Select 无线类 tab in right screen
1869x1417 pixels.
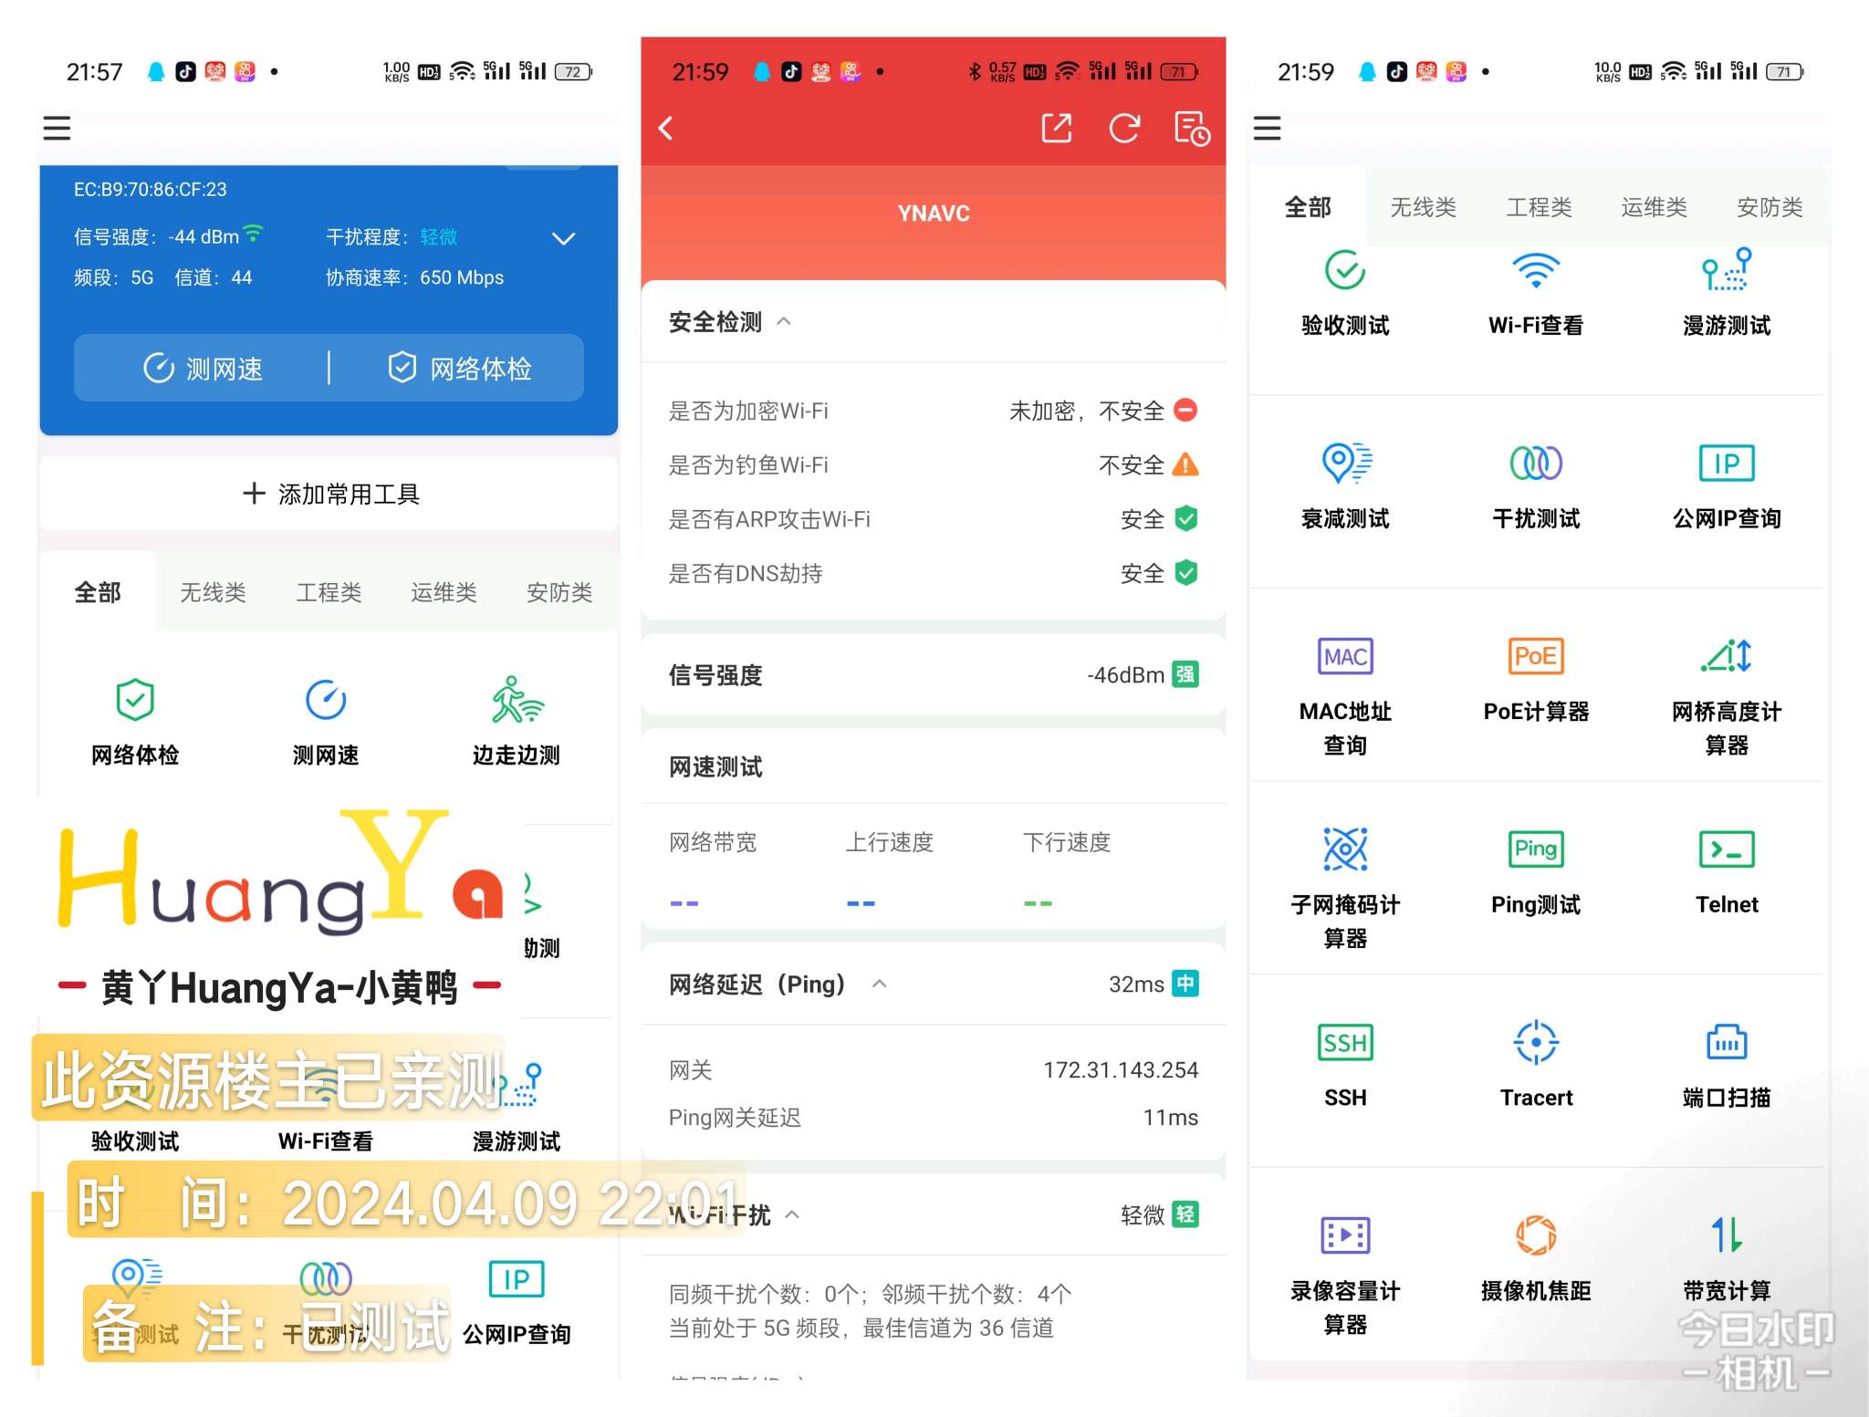click(x=1423, y=207)
